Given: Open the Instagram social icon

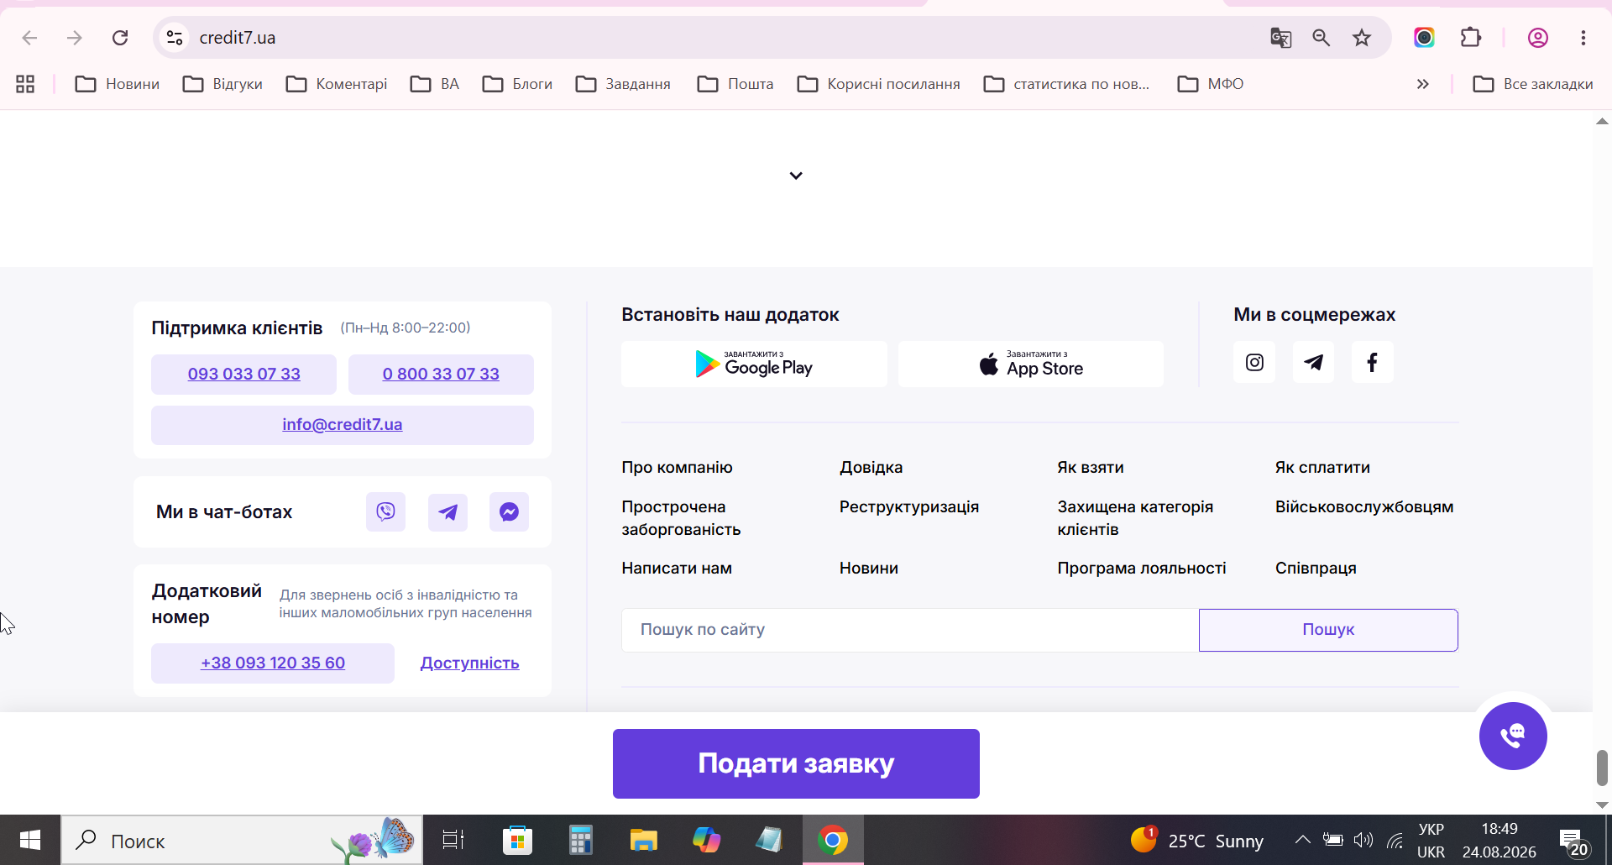Looking at the screenshot, I should click(x=1254, y=362).
